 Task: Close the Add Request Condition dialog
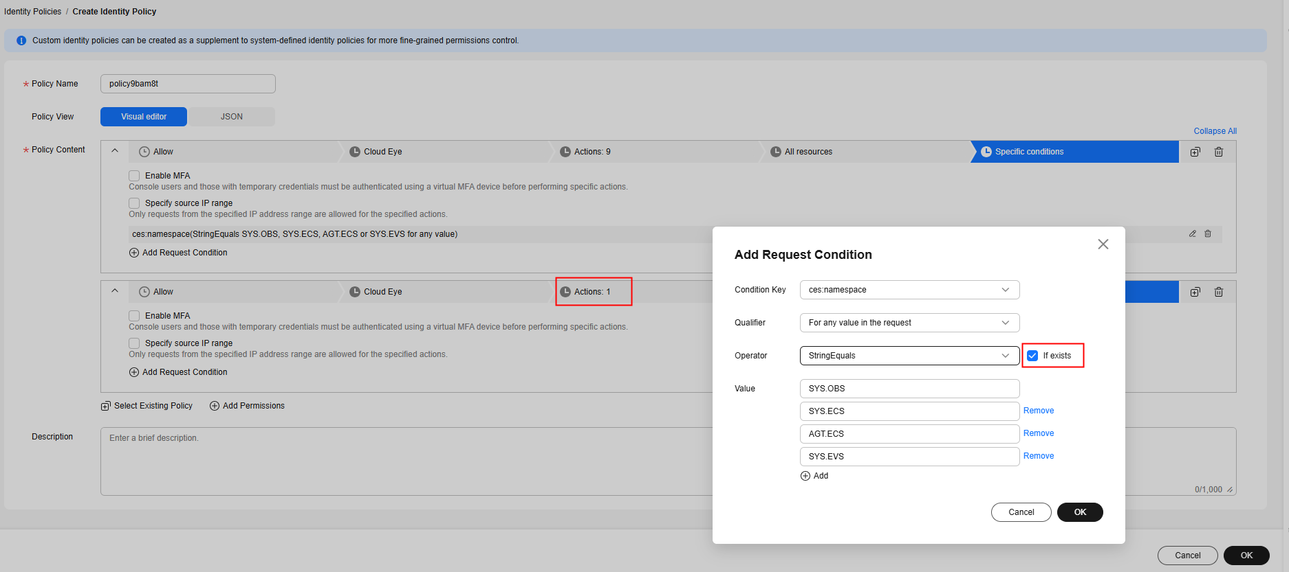[x=1103, y=244]
